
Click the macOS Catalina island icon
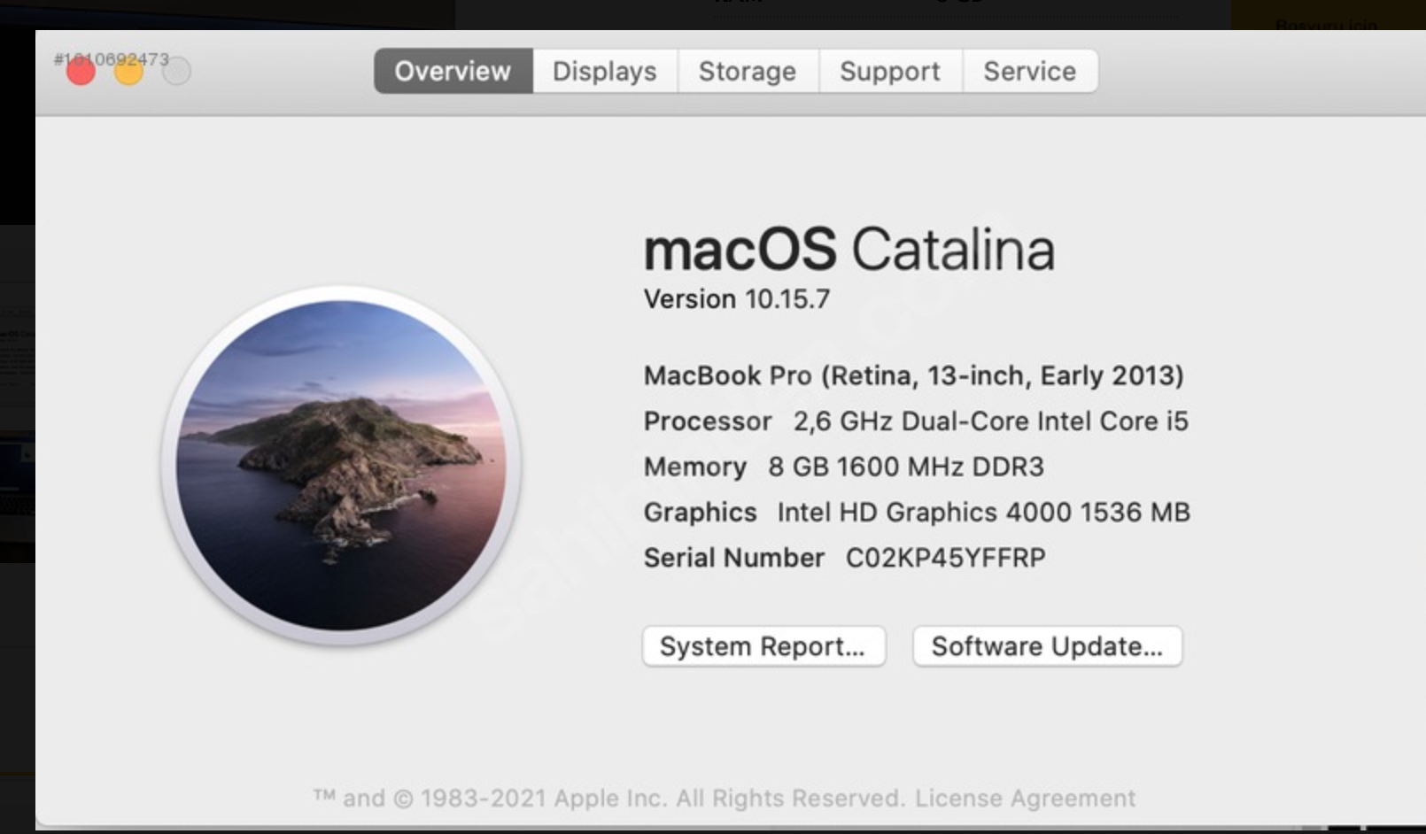(x=341, y=465)
